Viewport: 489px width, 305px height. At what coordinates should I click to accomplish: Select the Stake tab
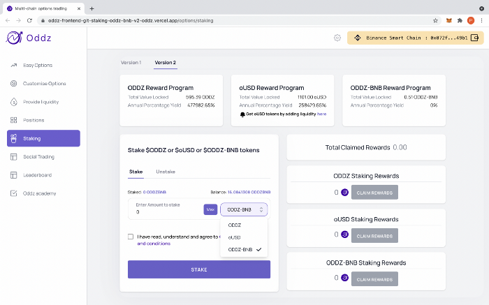(136, 172)
